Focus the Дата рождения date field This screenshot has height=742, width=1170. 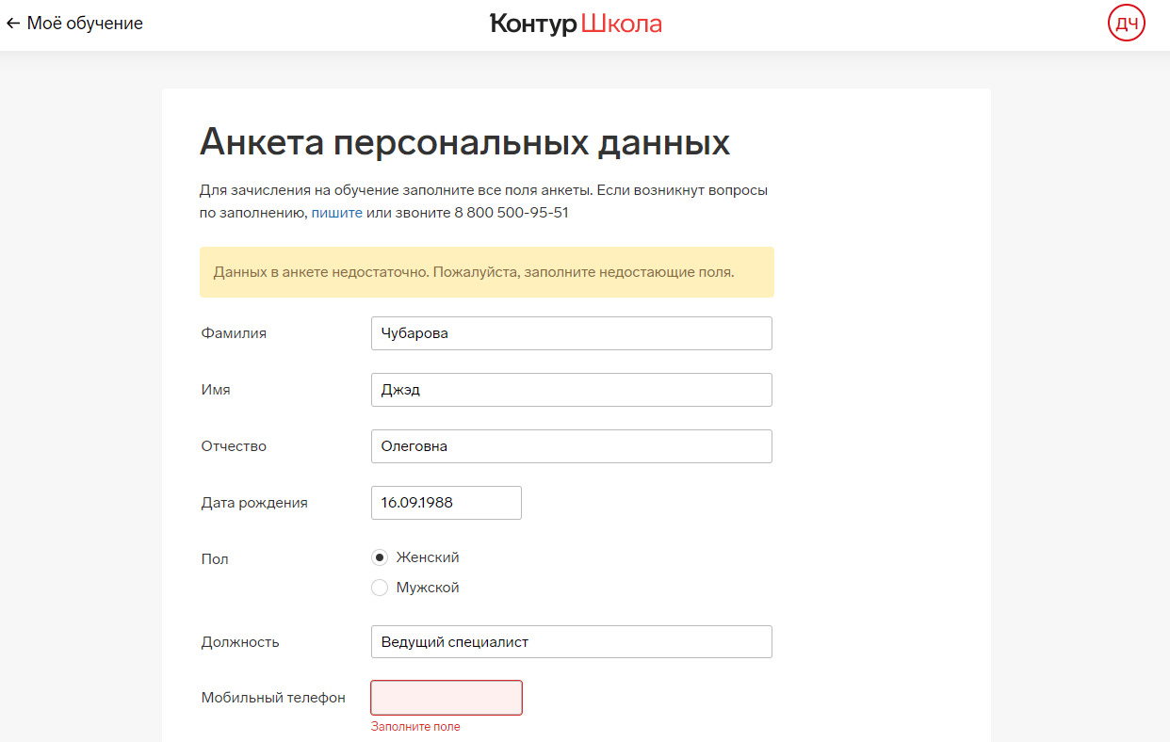pyautogui.click(x=446, y=503)
